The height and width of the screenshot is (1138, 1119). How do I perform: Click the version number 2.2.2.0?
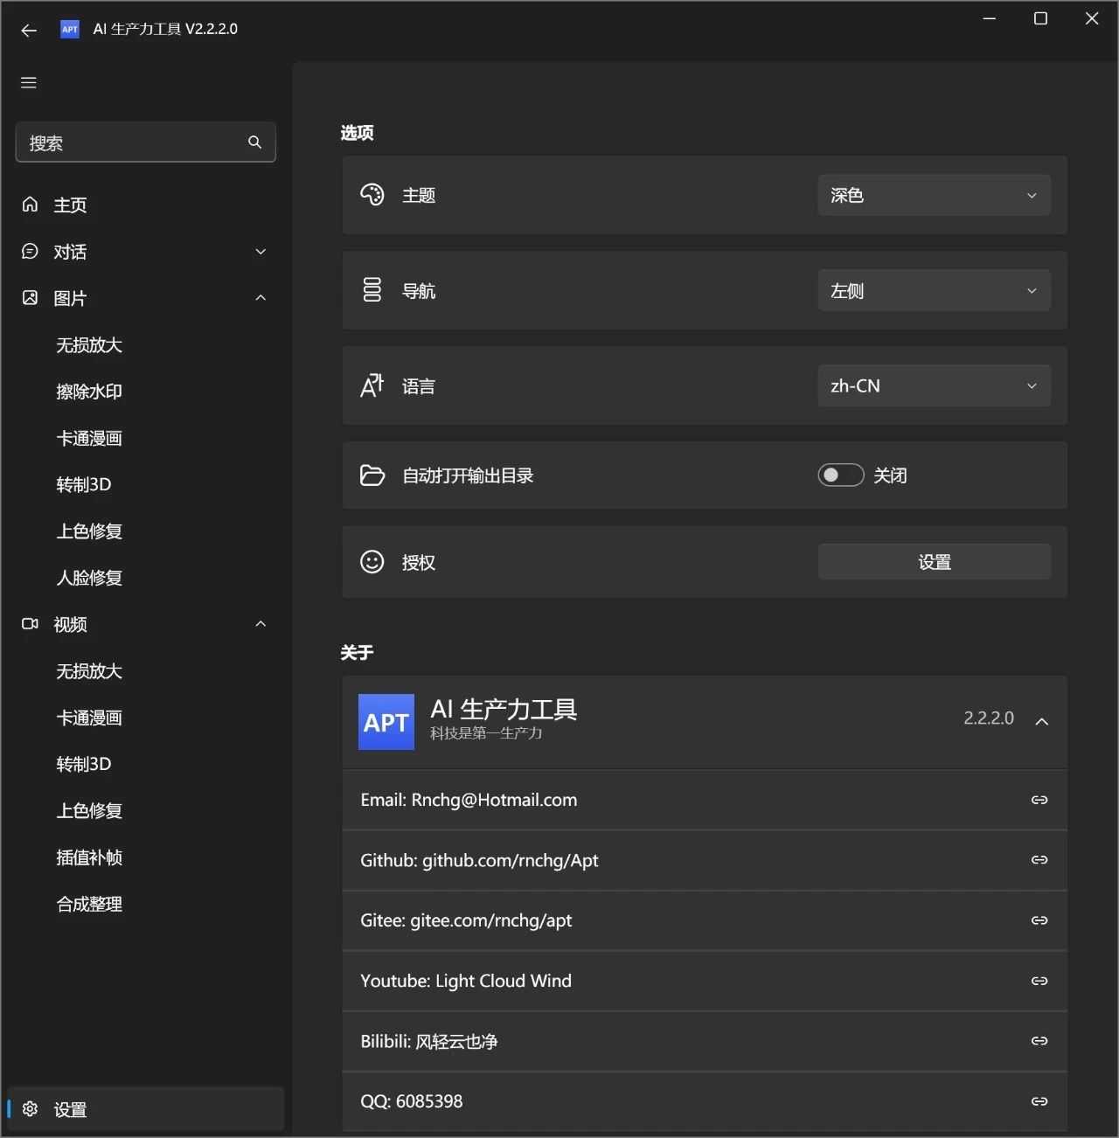click(x=989, y=718)
